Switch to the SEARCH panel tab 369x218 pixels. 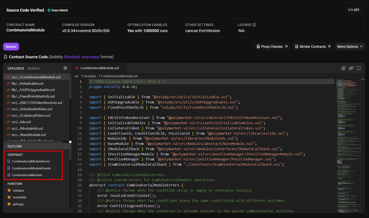(34, 68)
